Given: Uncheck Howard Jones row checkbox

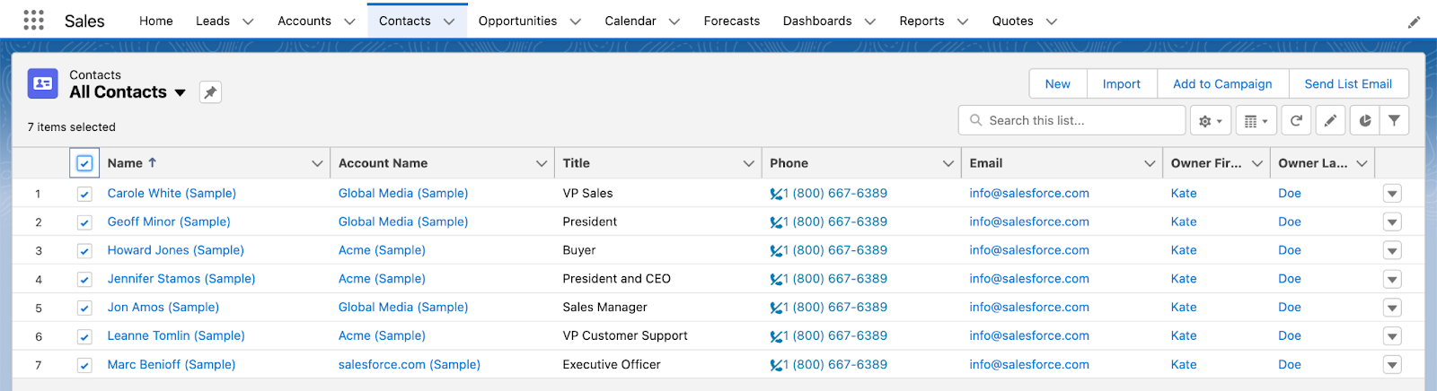Looking at the screenshot, I should point(84,251).
